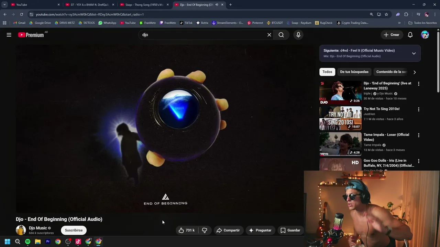Open the Windows Start menu
The width and height of the screenshot is (440, 247).
click(x=7, y=242)
